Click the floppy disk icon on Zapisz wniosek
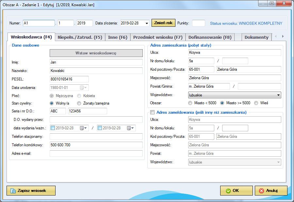The height and width of the screenshot is (202, 294). click(x=13, y=191)
